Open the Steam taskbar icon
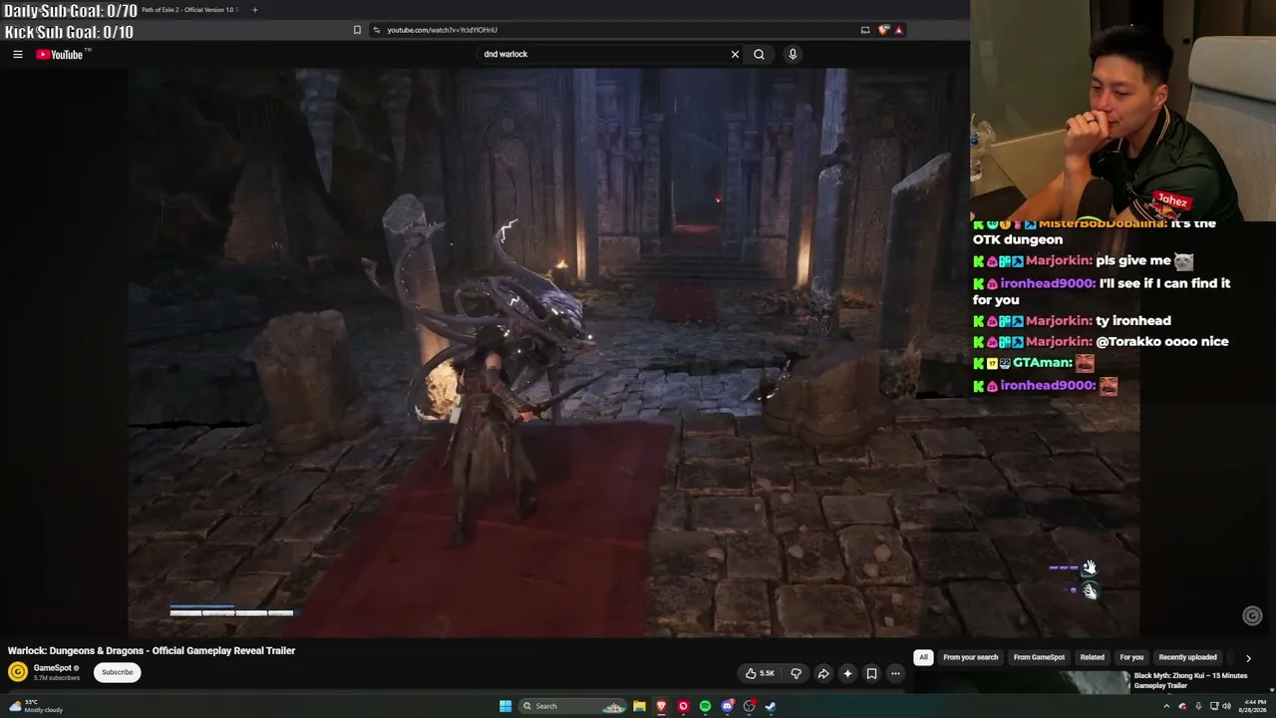This screenshot has width=1276, height=718. click(771, 706)
